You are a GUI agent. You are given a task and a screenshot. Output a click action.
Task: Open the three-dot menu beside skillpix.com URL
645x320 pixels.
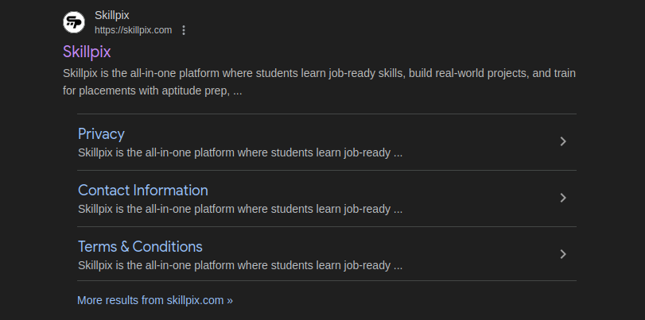coord(184,30)
